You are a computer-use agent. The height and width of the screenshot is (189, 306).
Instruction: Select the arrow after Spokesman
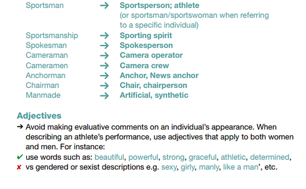coord(105,46)
